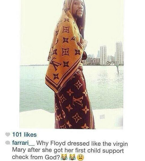Image resolution: width=145 pixels, height=161 pixels.
Task: Click the LV logo on the brown towel
Action: point(78,102)
